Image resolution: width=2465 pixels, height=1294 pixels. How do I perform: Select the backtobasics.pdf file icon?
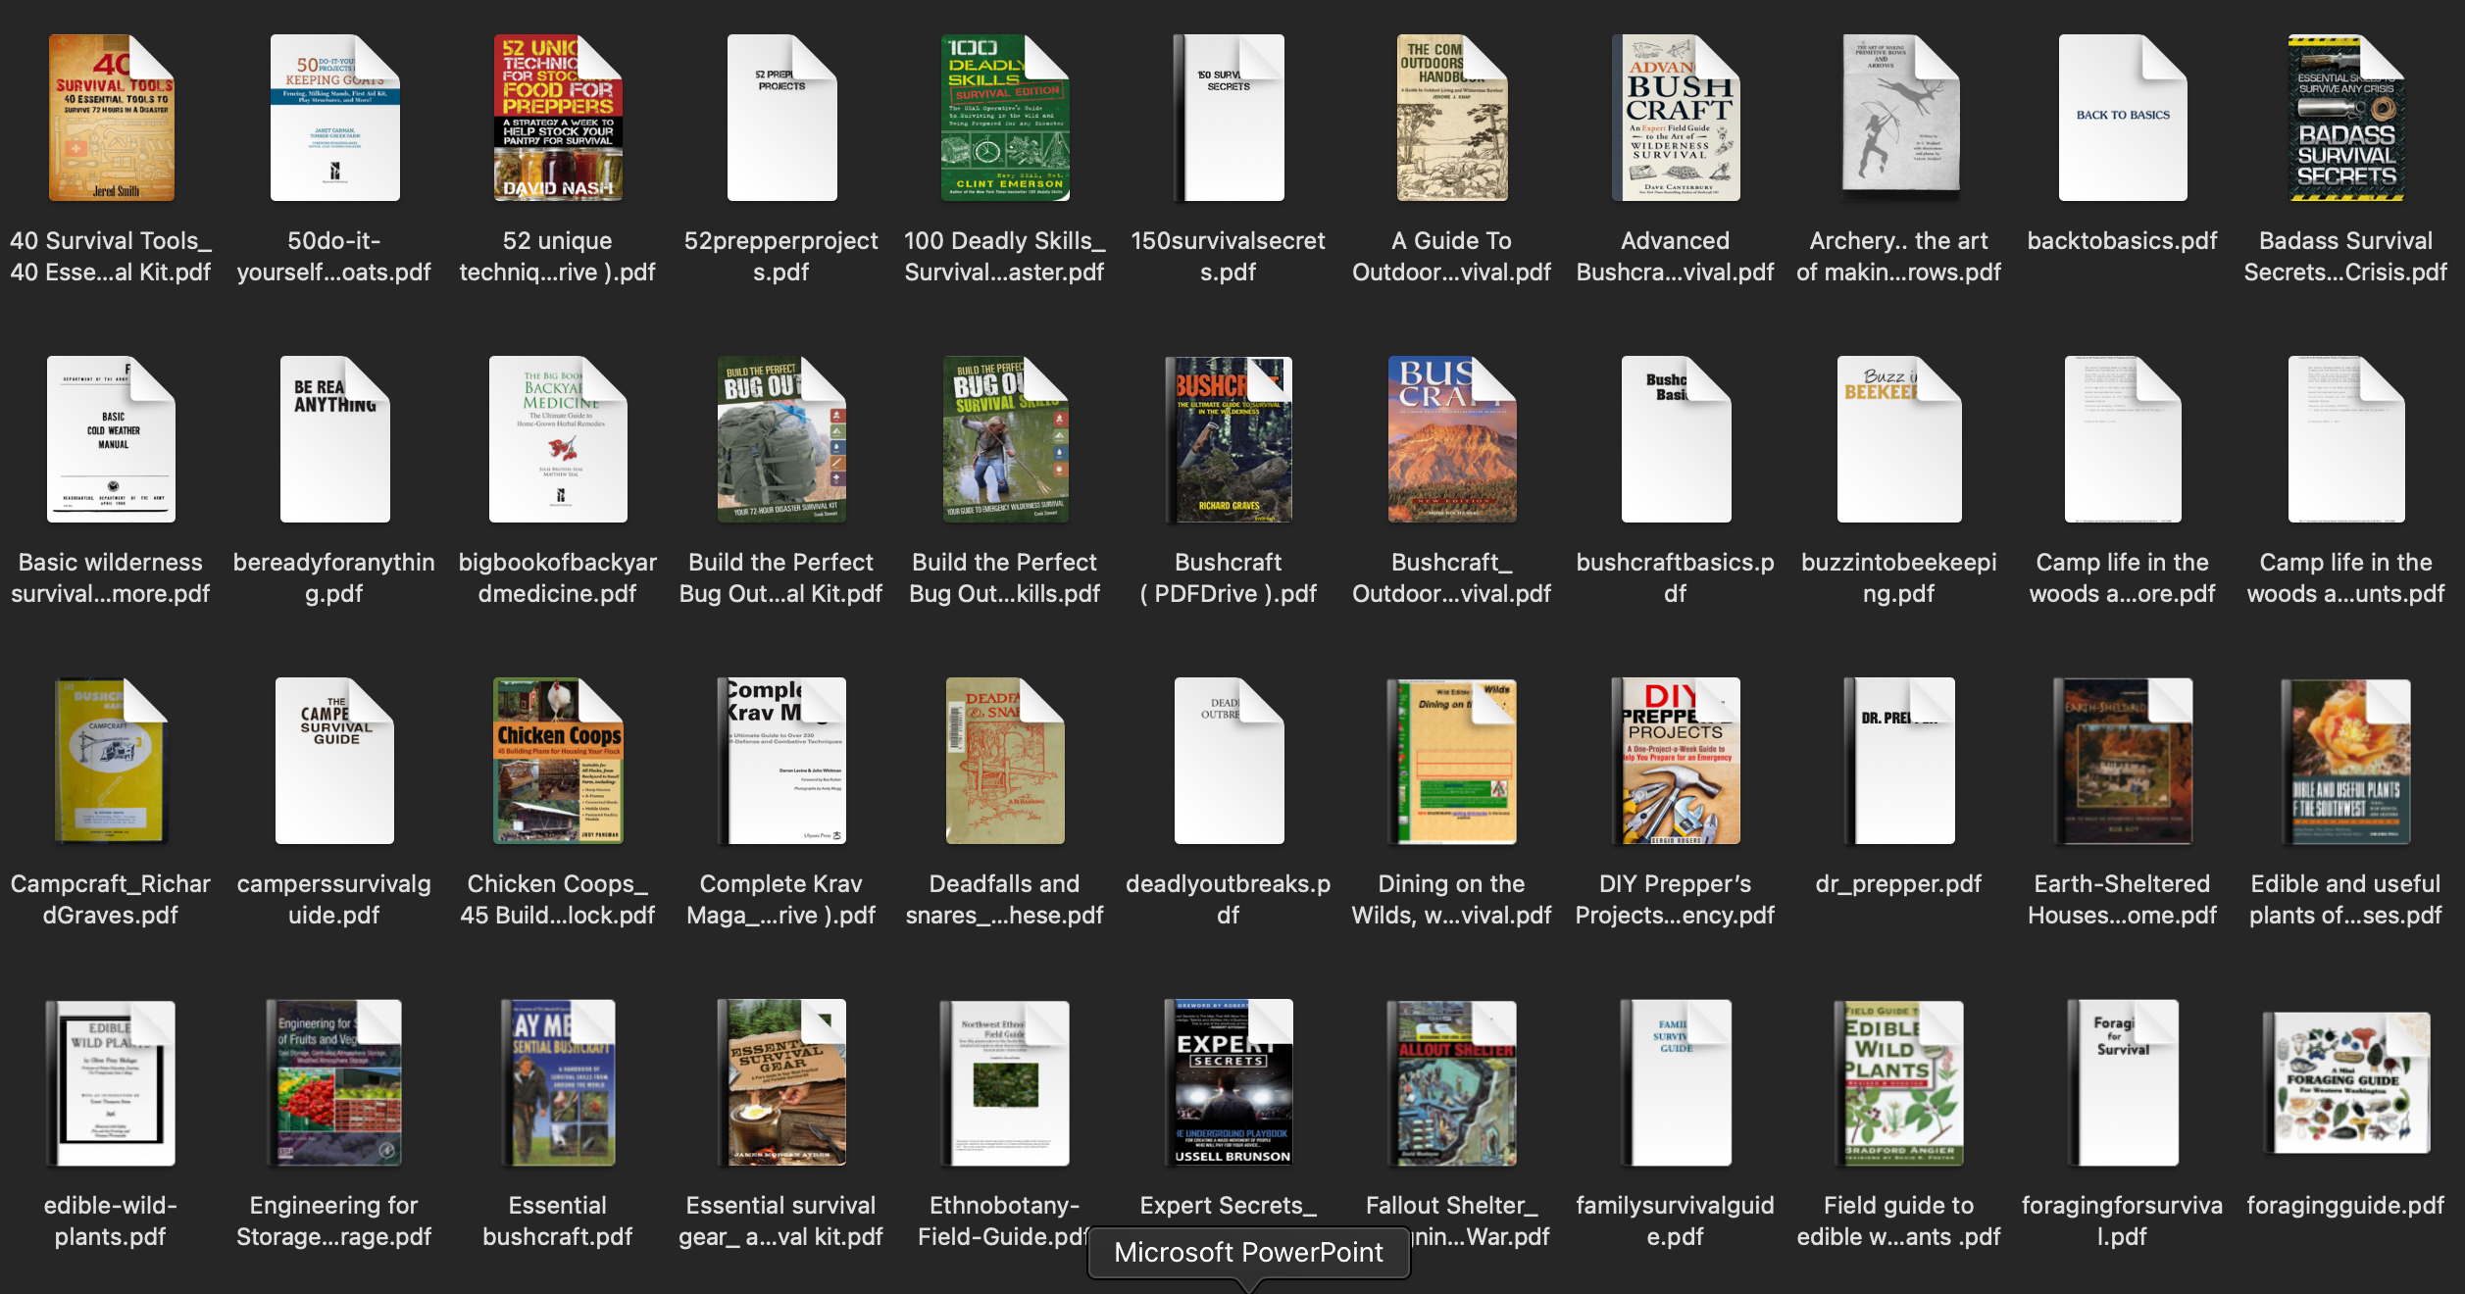(x=2123, y=118)
